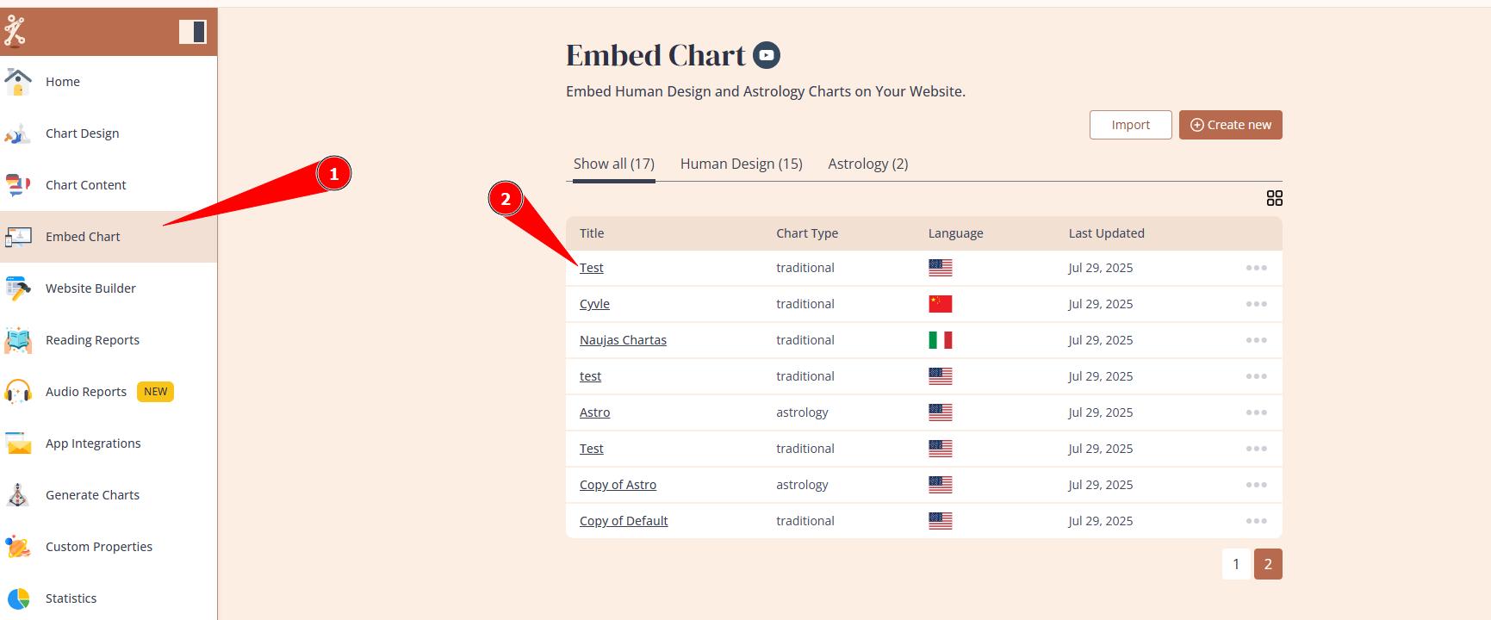
Task: Open Statistics pie chart icon
Action: point(17,598)
